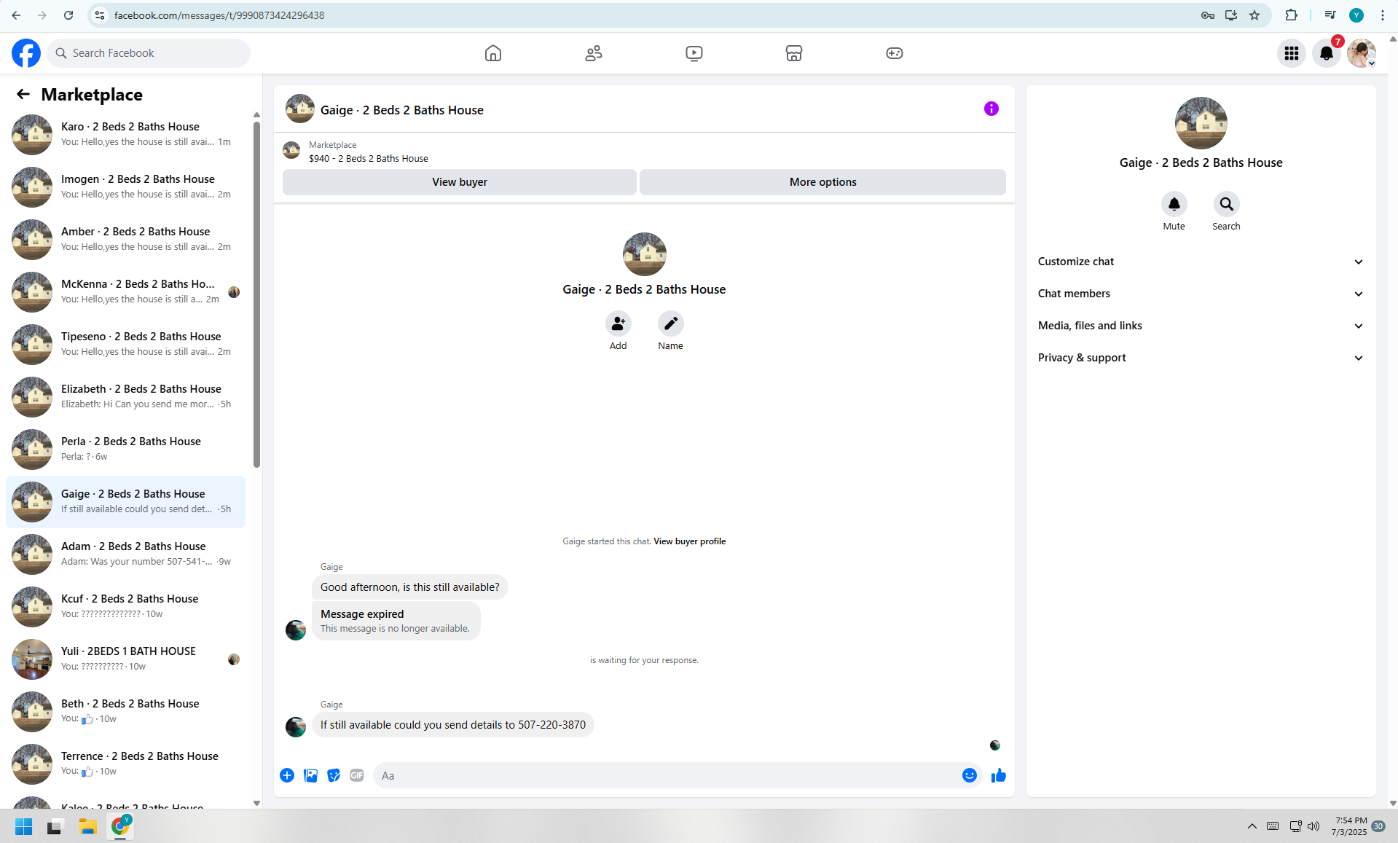Screen dimensions: 1398x843
Task: Open more actions plus icon in composer
Action: (x=287, y=775)
